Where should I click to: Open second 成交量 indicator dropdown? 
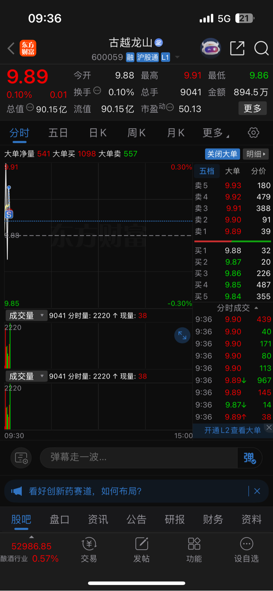tap(26, 376)
